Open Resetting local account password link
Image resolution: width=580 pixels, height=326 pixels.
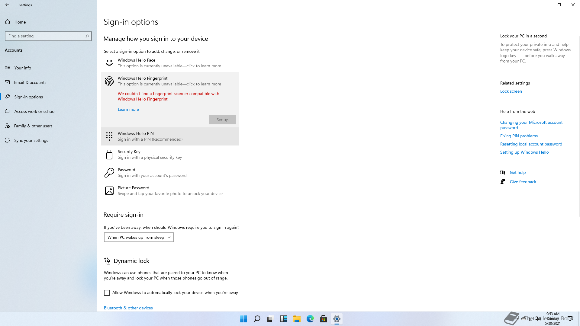(531, 144)
